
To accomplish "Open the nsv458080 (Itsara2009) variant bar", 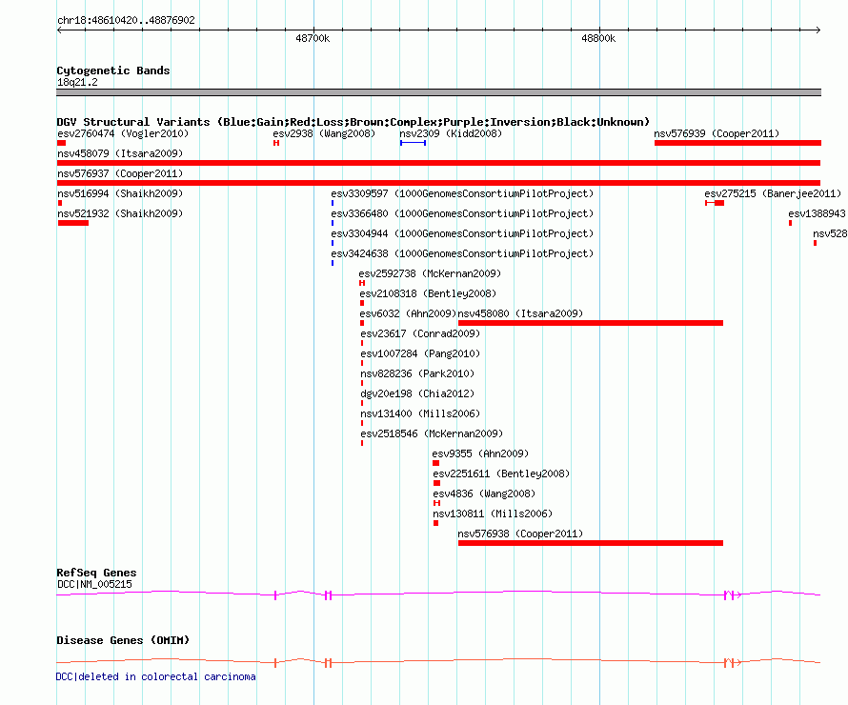I will (x=591, y=323).
